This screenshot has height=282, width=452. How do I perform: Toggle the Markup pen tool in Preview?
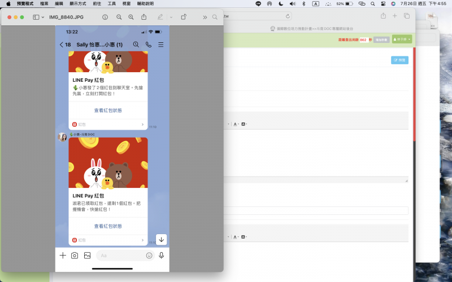pyautogui.click(x=160, y=17)
